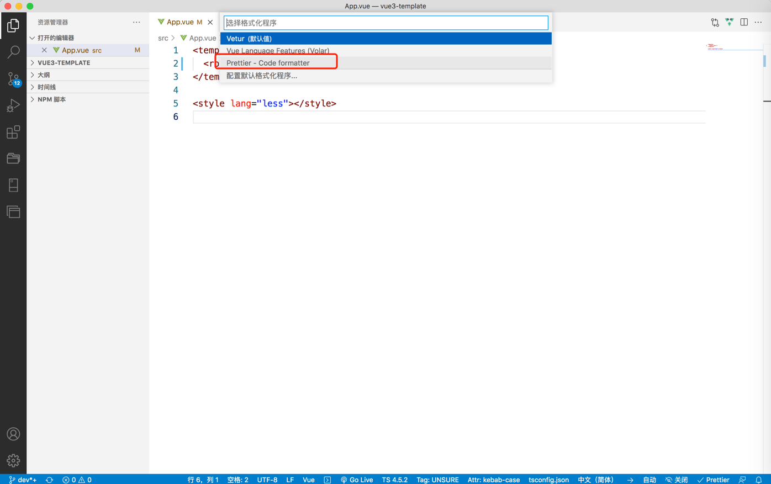Change the LF end-of-line sequence

click(290, 480)
